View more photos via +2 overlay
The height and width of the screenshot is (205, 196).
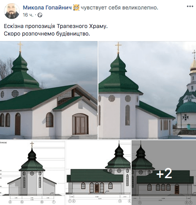164,173
